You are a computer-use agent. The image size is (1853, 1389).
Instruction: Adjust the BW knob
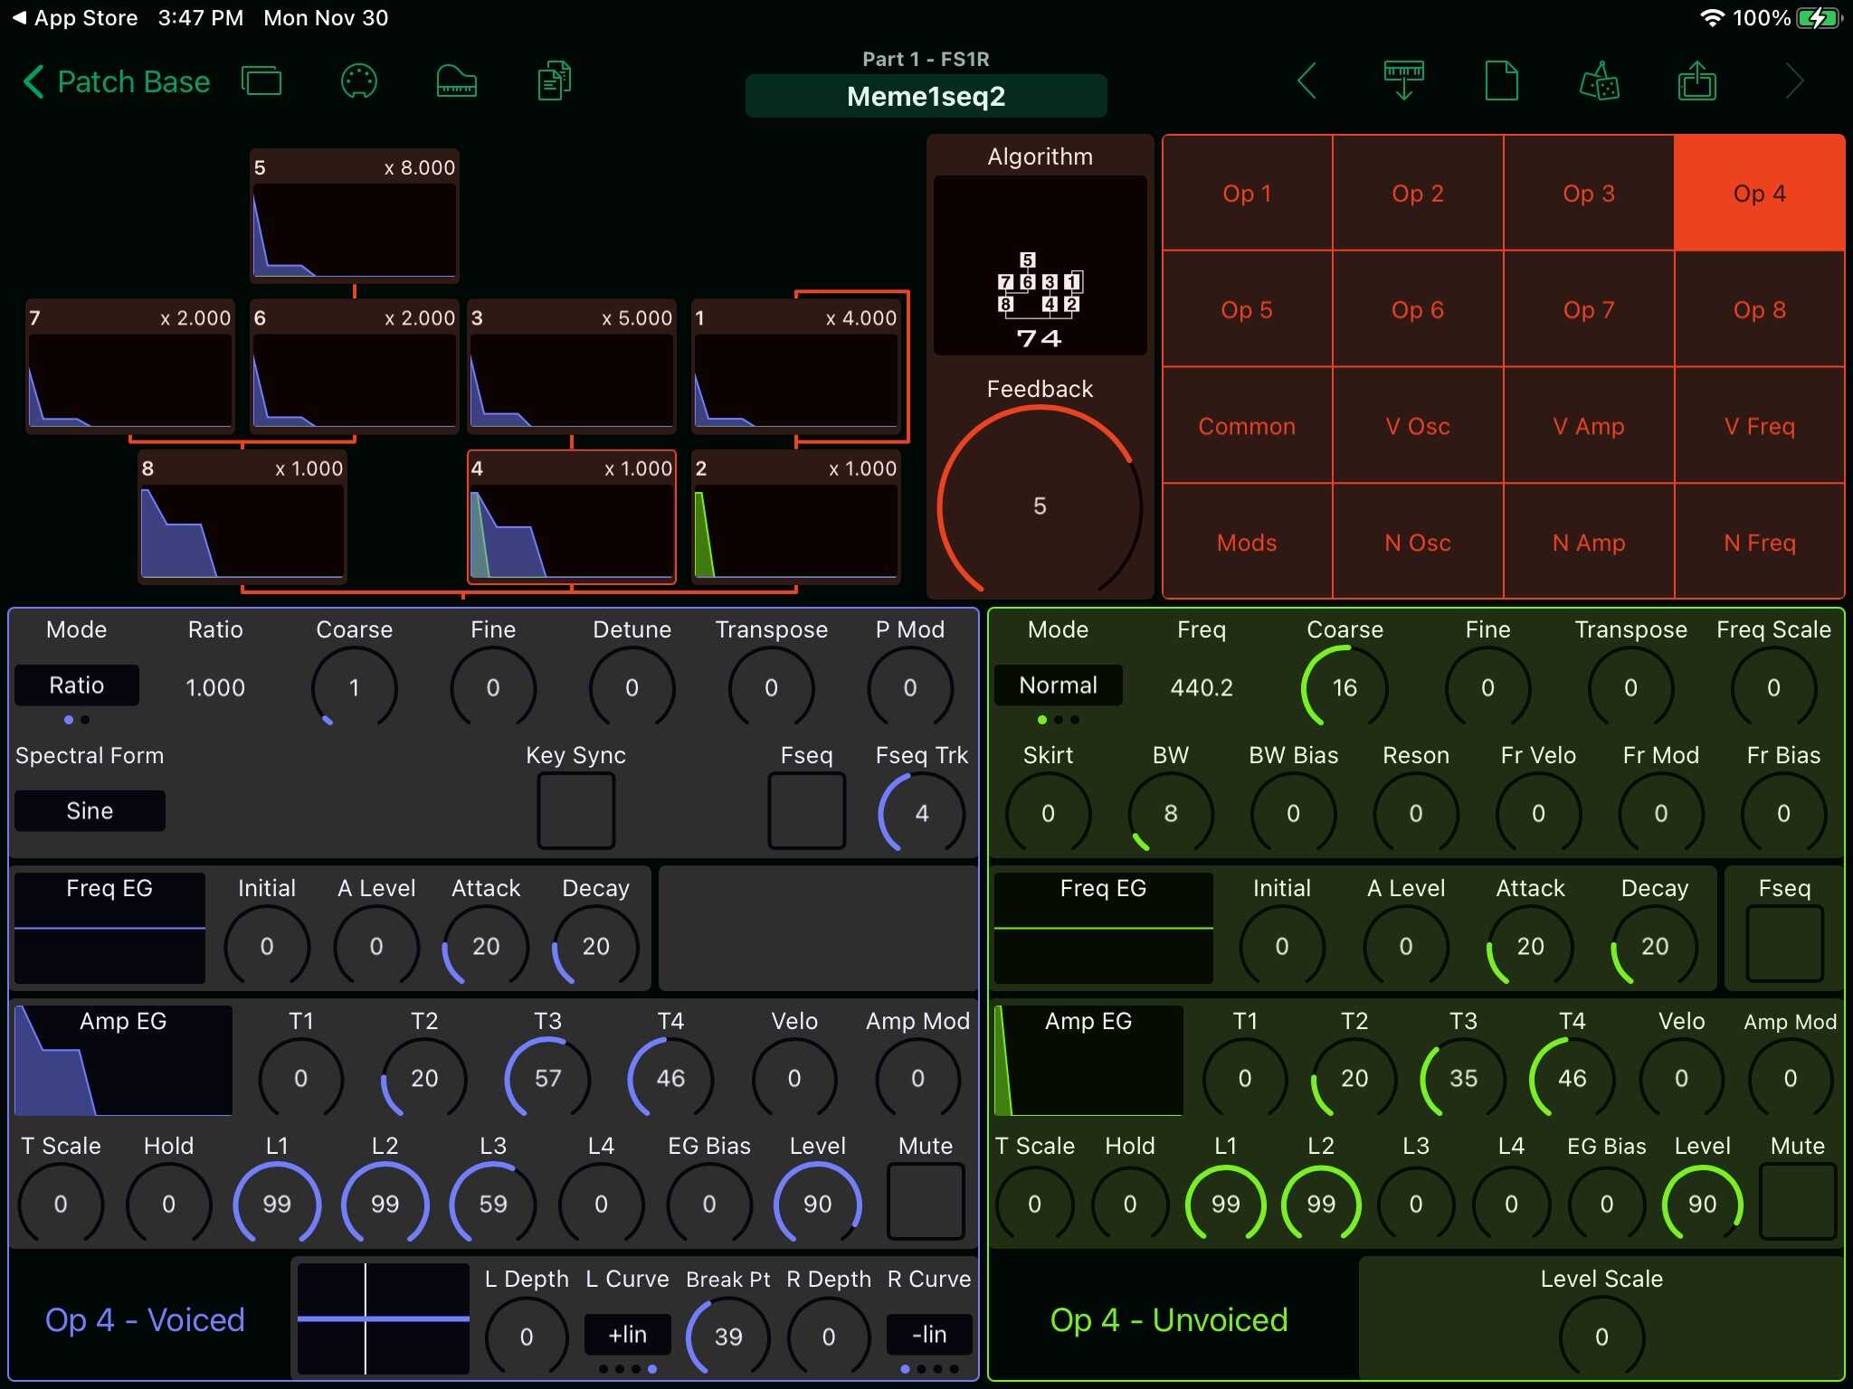pos(1171,813)
